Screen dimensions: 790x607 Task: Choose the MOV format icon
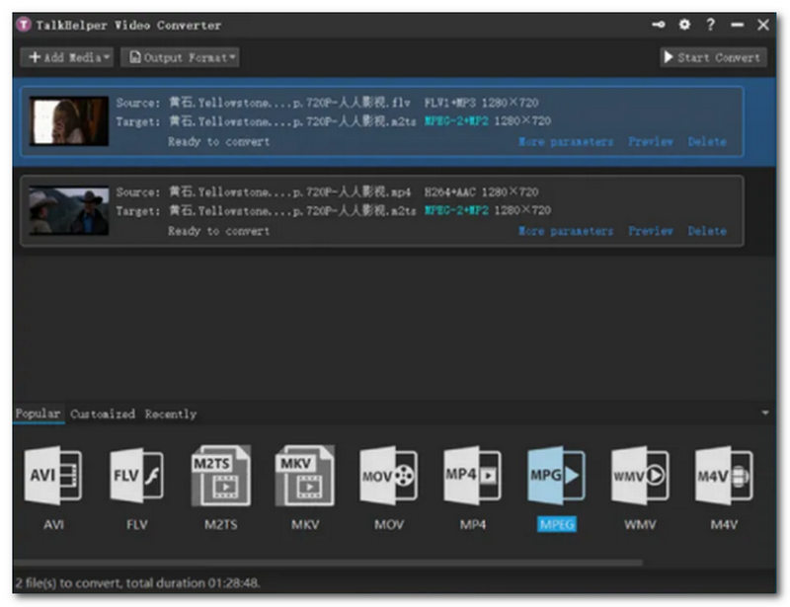[x=388, y=475]
